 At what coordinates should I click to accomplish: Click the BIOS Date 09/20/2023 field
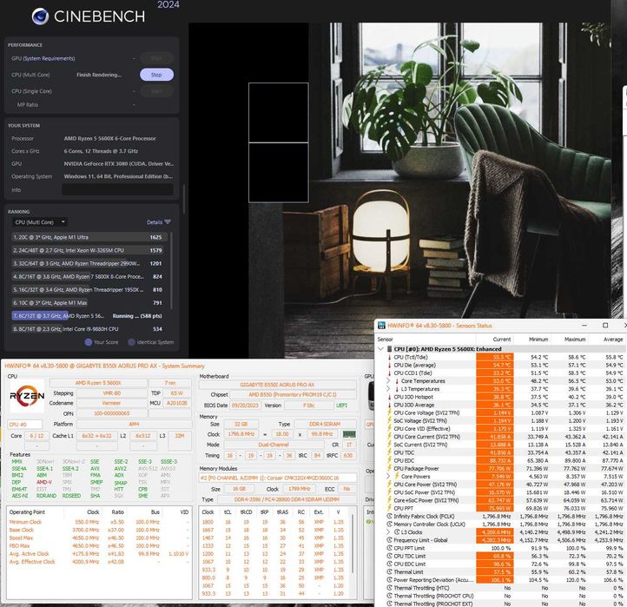point(245,406)
